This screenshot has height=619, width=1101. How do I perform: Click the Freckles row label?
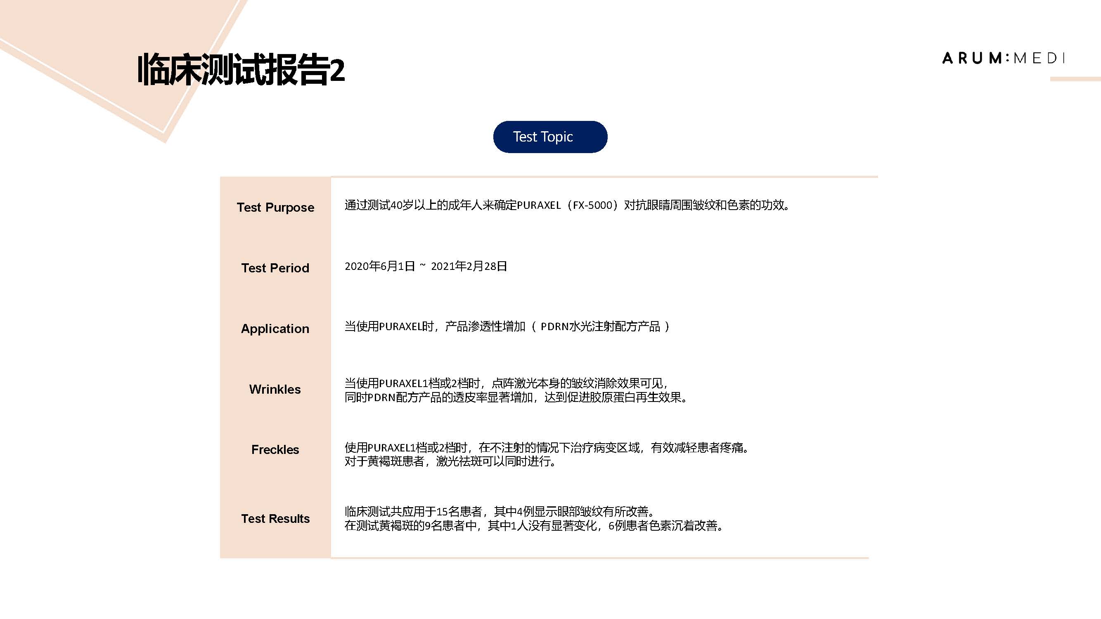275,449
